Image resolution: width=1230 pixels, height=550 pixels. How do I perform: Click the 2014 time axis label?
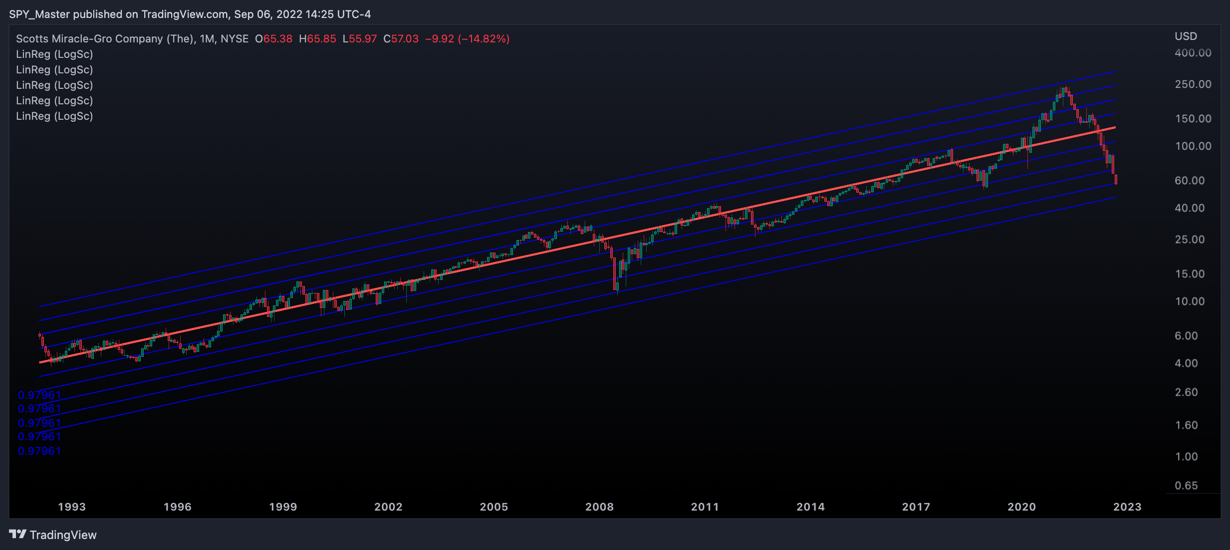point(810,507)
